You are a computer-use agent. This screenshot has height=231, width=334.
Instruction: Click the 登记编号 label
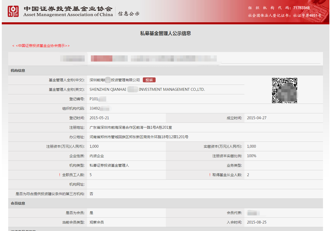(77, 99)
